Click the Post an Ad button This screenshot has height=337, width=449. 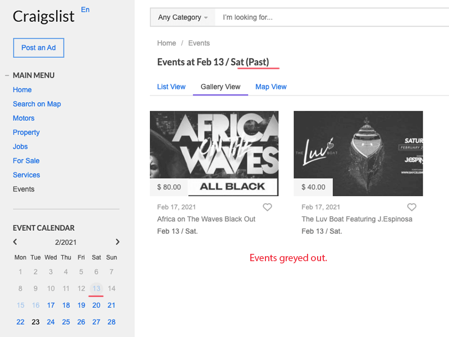pyautogui.click(x=38, y=48)
